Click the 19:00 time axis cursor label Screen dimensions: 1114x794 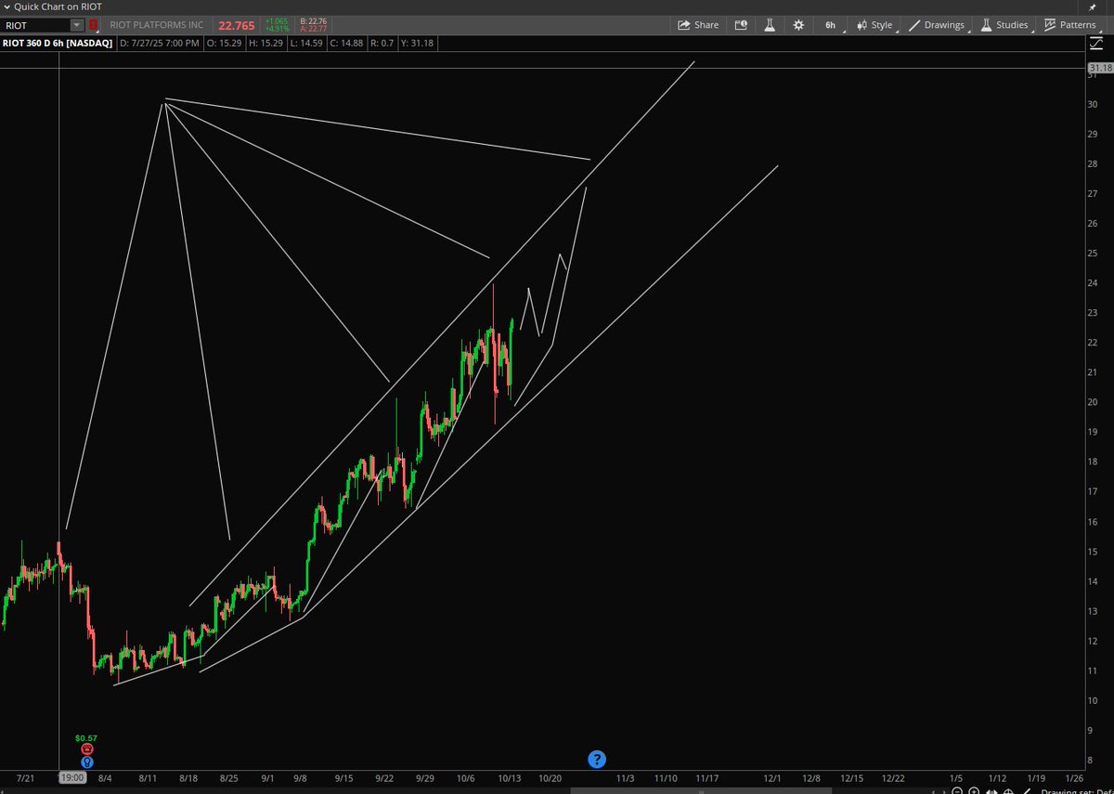coord(73,776)
